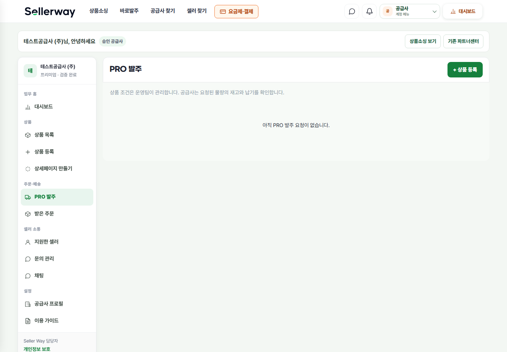Click the 승인 공급사 badge

[x=112, y=42]
